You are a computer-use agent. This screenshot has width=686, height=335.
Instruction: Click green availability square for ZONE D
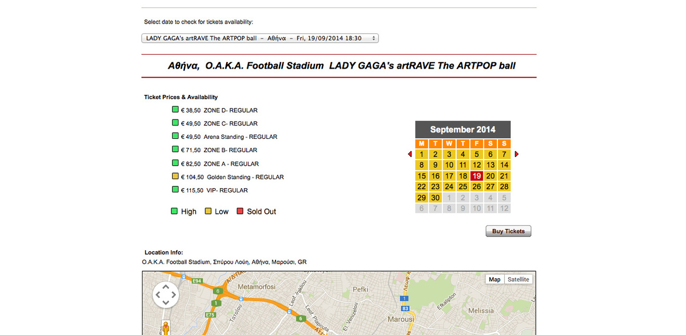pos(175,109)
